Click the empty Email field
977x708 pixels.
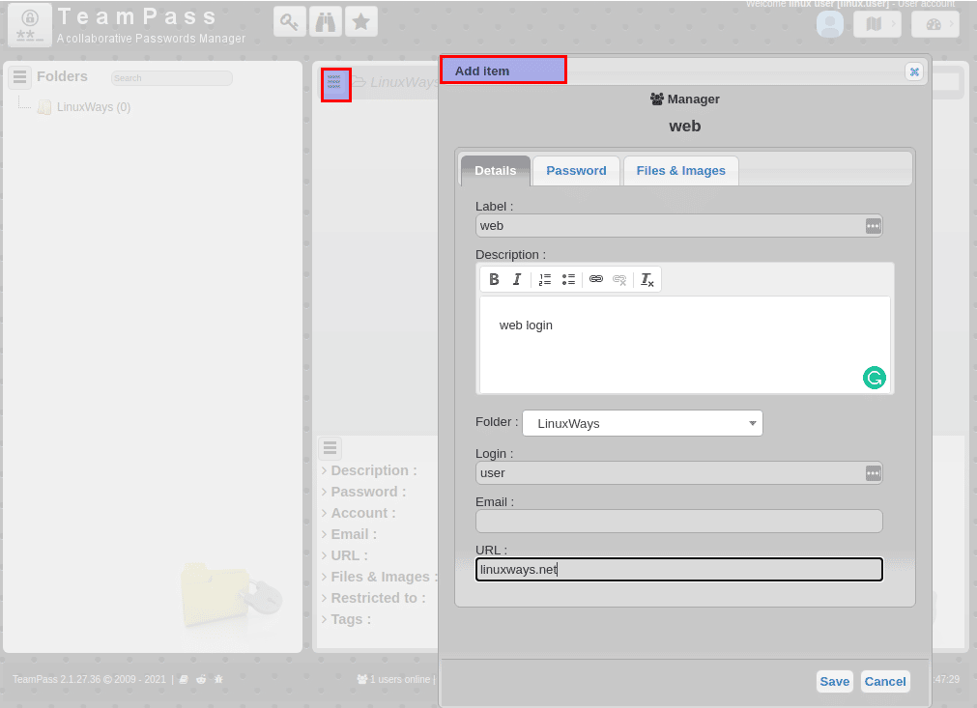(x=679, y=522)
